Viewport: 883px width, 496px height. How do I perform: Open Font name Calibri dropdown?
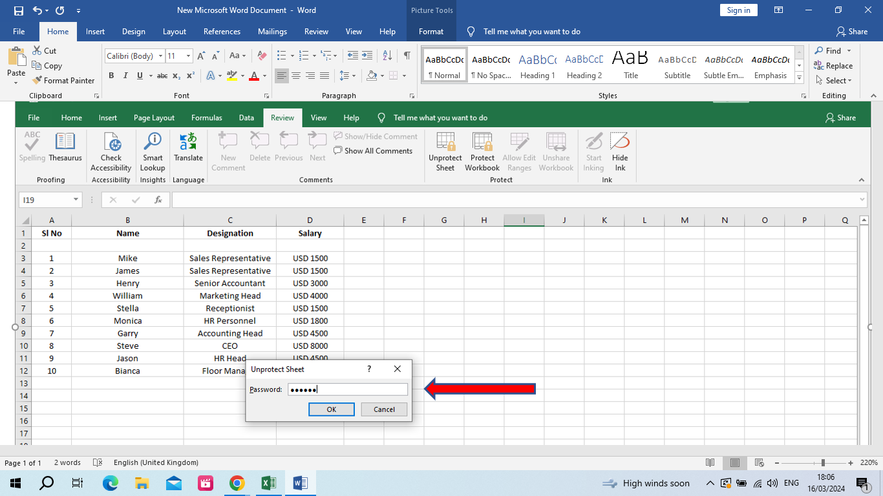point(160,56)
